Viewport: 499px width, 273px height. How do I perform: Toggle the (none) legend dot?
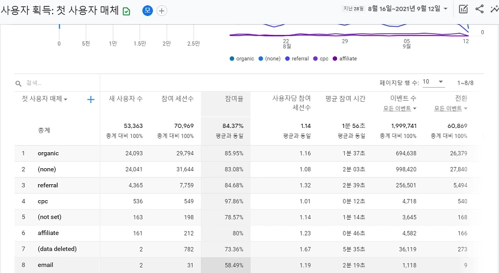[x=261, y=59]
